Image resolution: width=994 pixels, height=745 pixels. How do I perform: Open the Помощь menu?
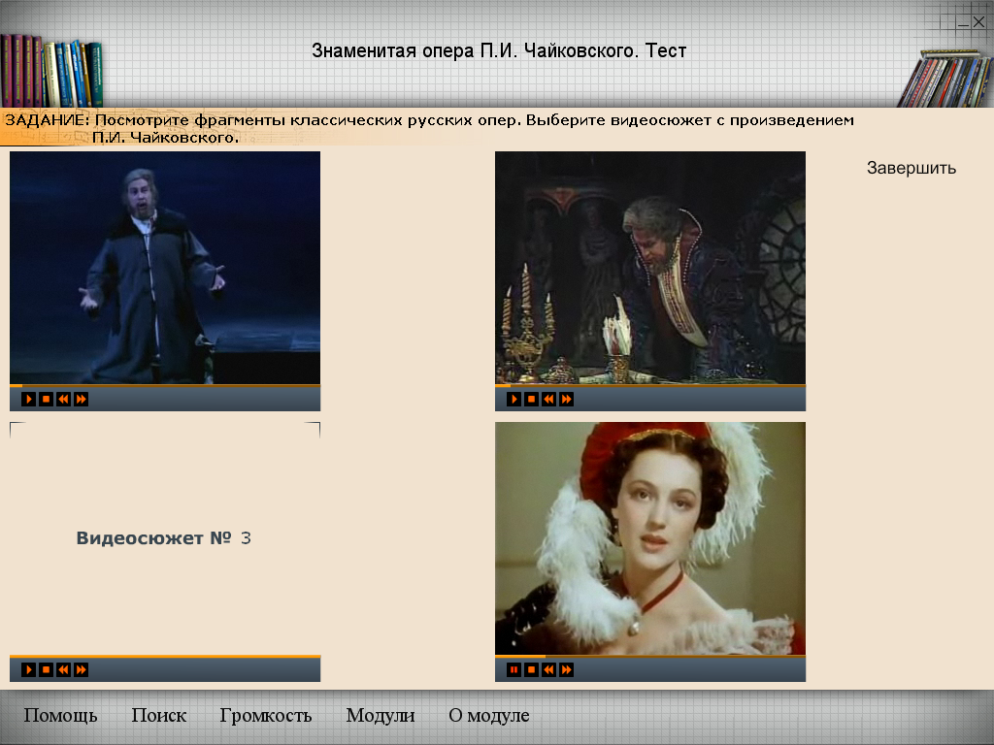coord(60,715)
